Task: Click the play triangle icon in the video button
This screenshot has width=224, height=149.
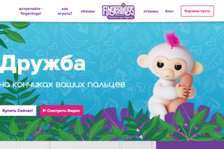Action: click(x=44, y=111)
